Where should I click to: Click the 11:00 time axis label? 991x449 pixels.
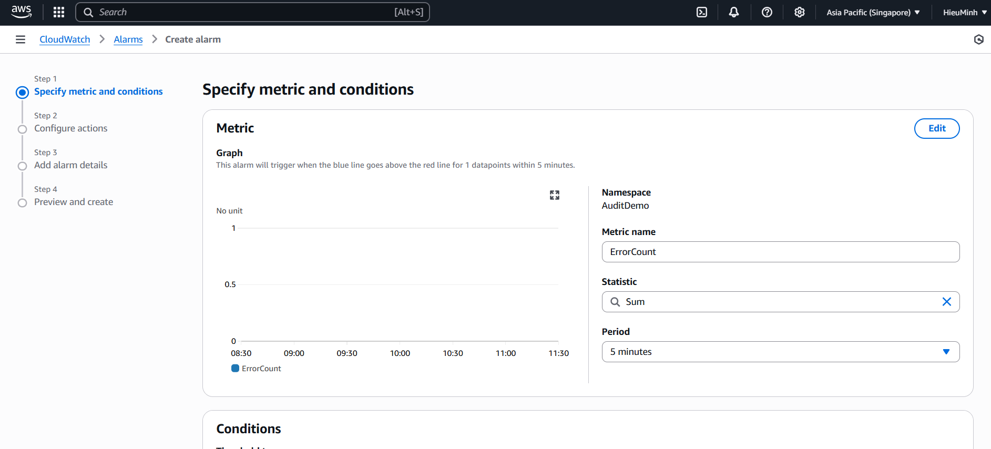pyautogui.click(x=506, y=353)
